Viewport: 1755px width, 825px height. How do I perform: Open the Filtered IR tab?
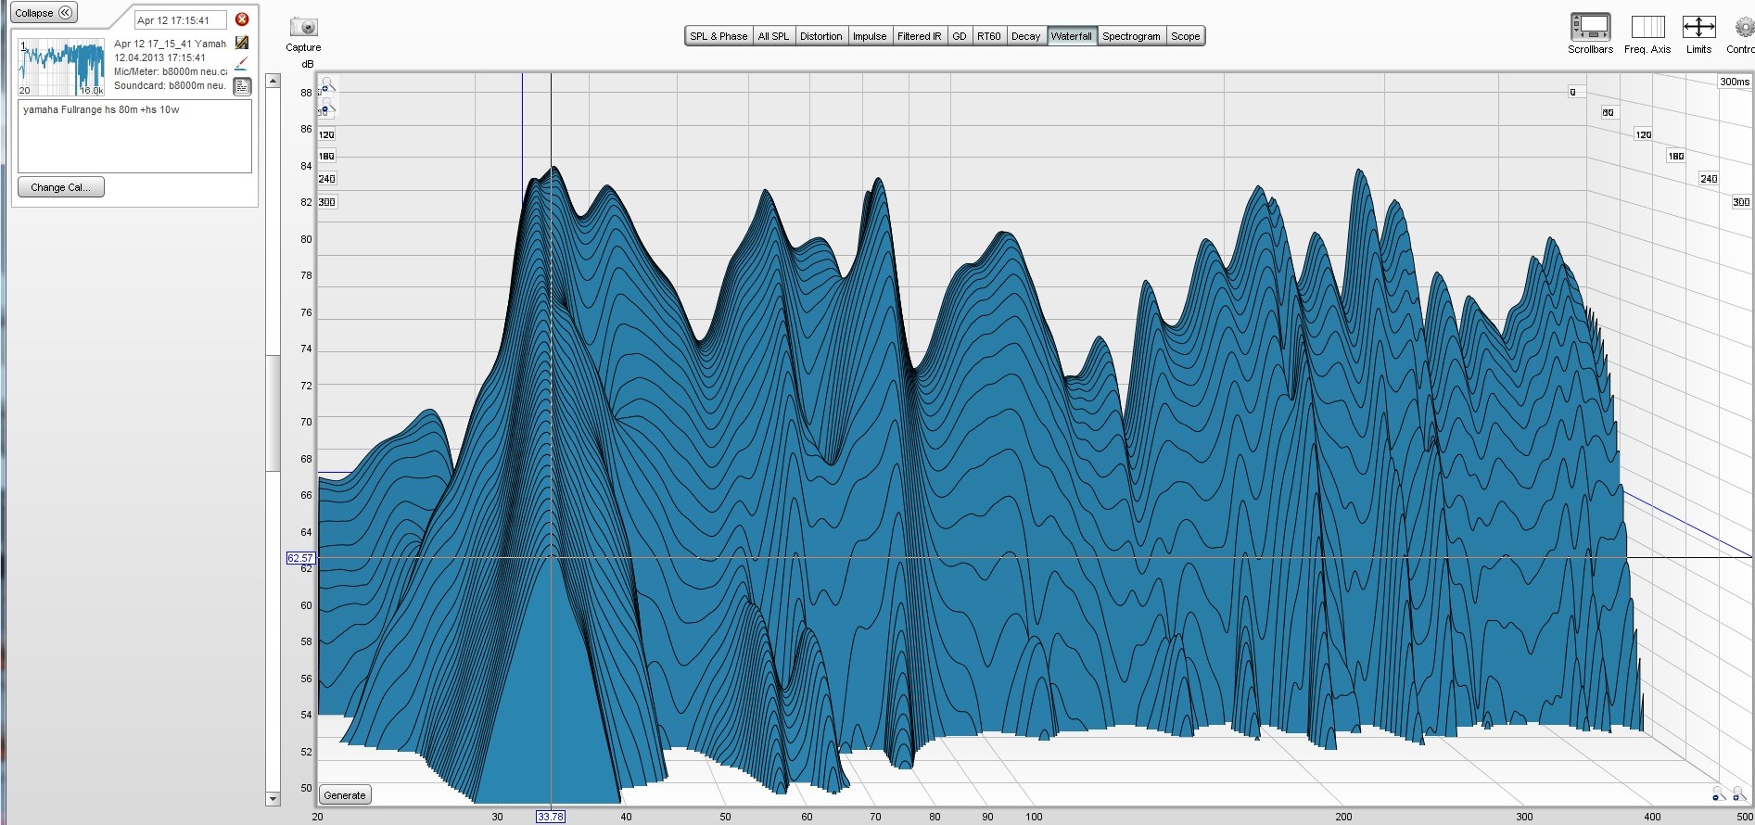[x=920, y=36]
